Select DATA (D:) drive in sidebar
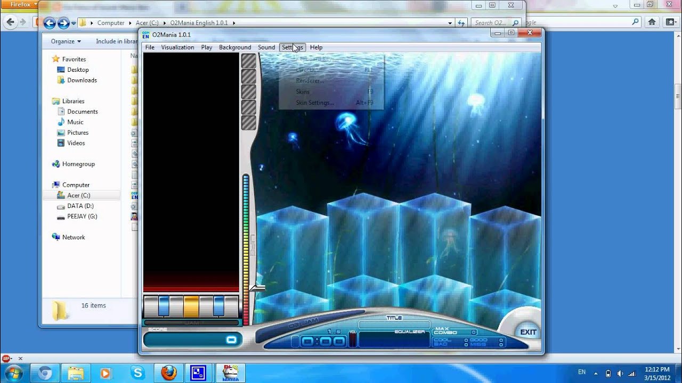The height and width of the screenshot is (383, 682). point(80,206)
